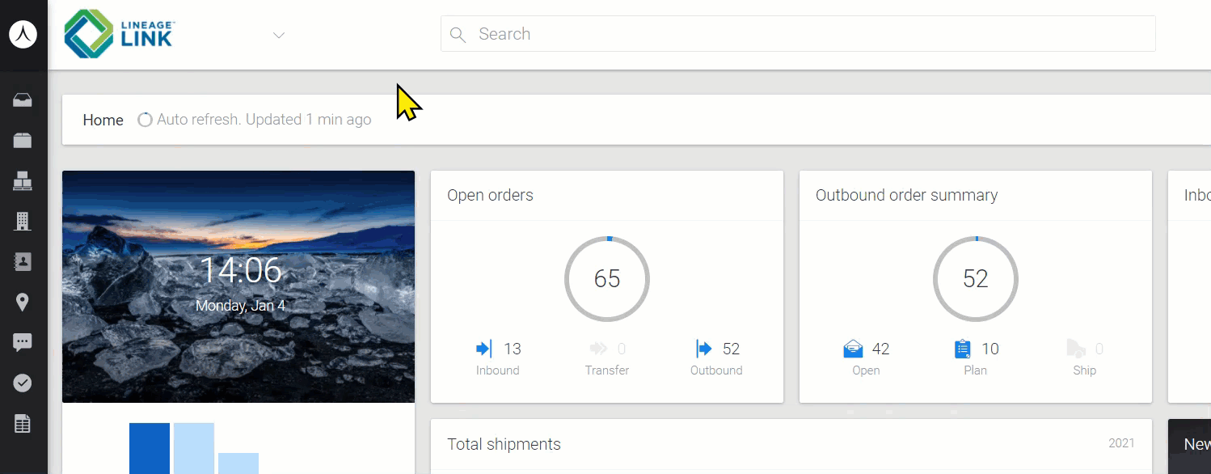Click the Open count 42
The height and width of the screenshot is (474, 1211).
tap(880, 349)
